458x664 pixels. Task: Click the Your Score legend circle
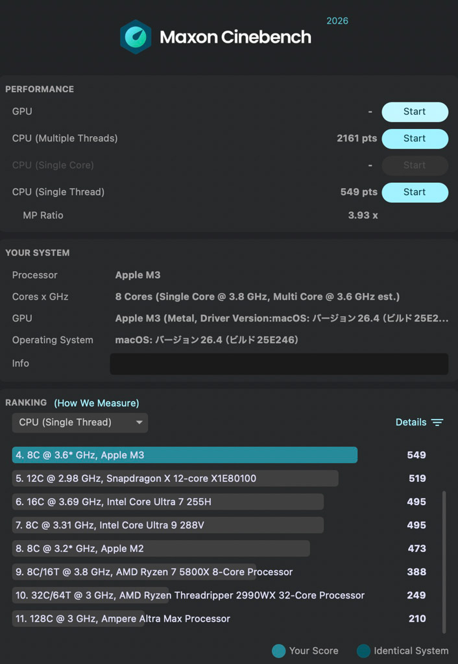tap(279, 651)
